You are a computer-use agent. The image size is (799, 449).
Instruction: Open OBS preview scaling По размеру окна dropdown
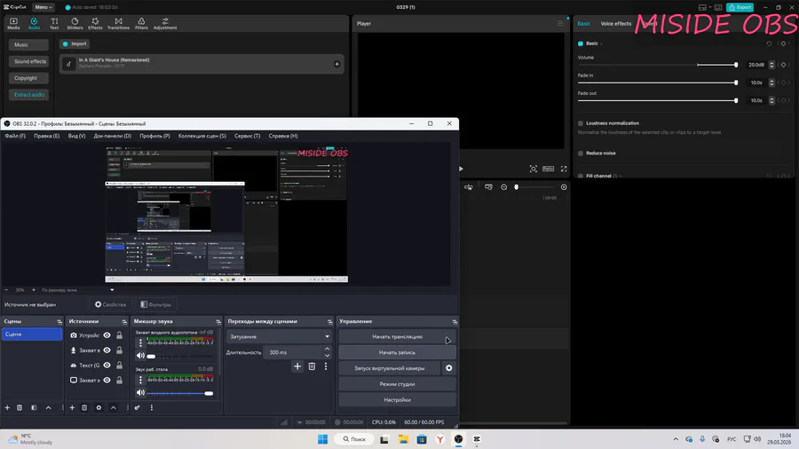click(x=77, y=290)
